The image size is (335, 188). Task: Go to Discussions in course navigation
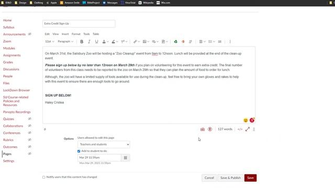(x=11, y=69)
